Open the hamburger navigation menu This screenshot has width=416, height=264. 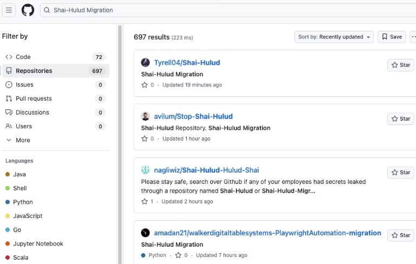pos(9,10)
